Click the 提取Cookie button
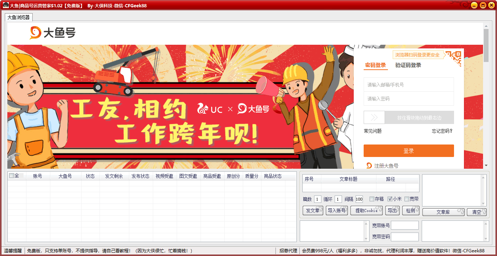Image resolution: width=497 pixels, height=256 pixels. 366,211
